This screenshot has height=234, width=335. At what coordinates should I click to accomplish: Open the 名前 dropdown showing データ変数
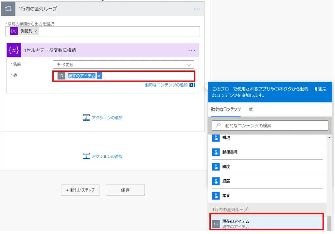tap(123, 65)
